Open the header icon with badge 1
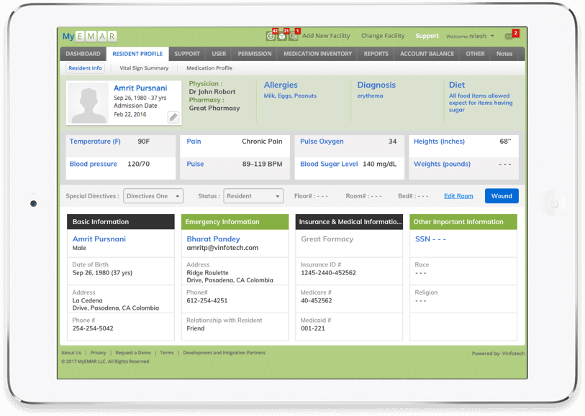The height and width of the screenshot is (416, 585). pyautogui.click(x=294, y=36)
